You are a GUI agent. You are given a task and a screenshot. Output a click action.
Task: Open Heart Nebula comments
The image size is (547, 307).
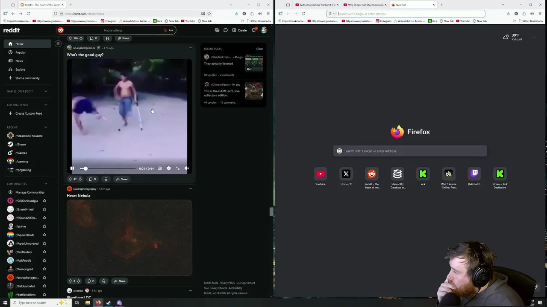pos(91,281)
